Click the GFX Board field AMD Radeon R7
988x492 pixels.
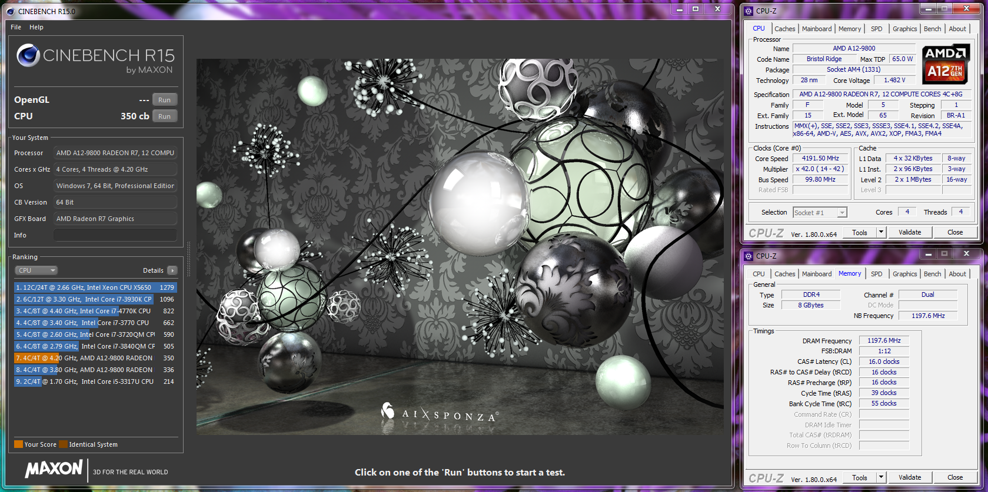click(x=115, y=219)
